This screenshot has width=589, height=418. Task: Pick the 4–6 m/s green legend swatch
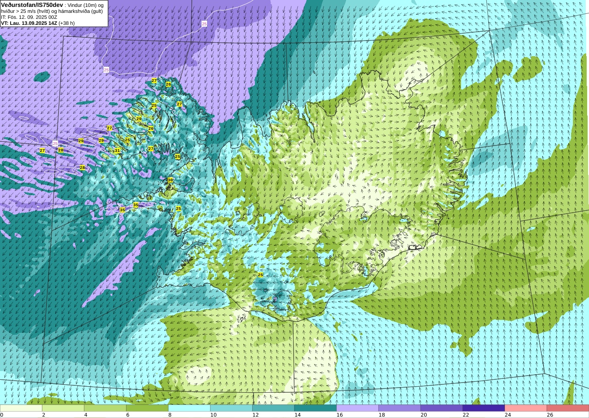[105, 408]
